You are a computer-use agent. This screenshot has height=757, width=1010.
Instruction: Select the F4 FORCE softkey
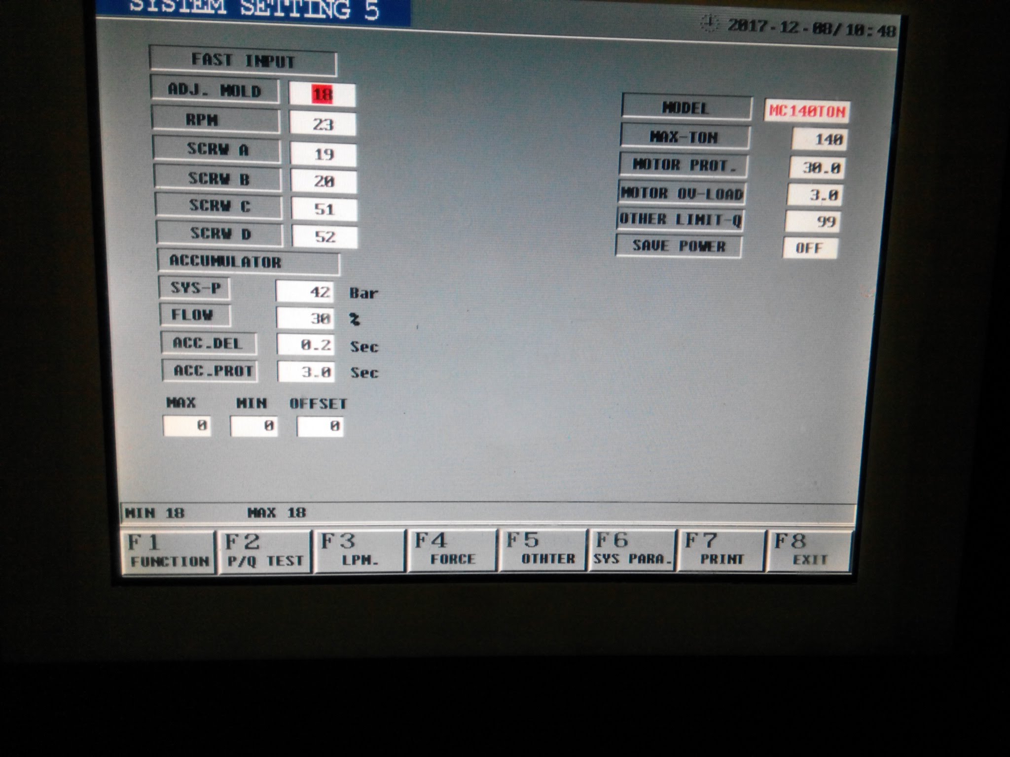(451, 550)
